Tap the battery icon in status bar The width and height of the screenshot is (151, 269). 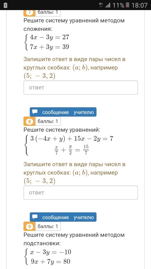click(128, 5)
